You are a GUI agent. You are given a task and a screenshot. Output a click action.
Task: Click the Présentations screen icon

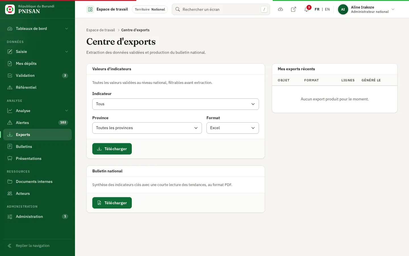[x=10, y=158]
